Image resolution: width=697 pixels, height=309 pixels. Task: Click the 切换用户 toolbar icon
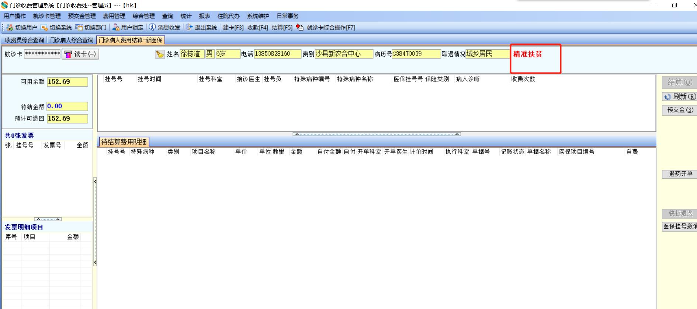[10, 28]
